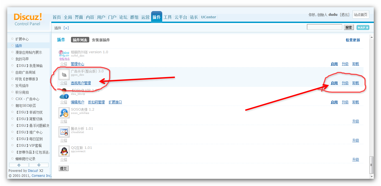
Task: Select the active 插件 tab in top navigation
Action: 157,17
